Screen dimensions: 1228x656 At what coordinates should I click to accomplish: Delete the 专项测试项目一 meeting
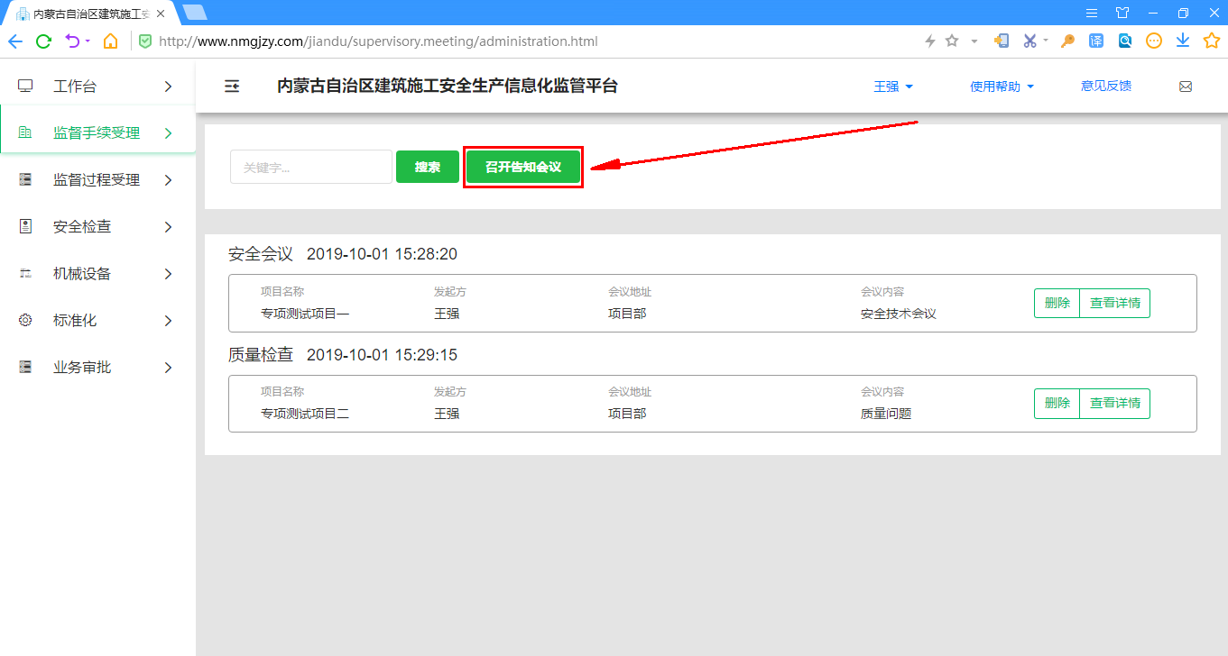tap(1057, 303)
